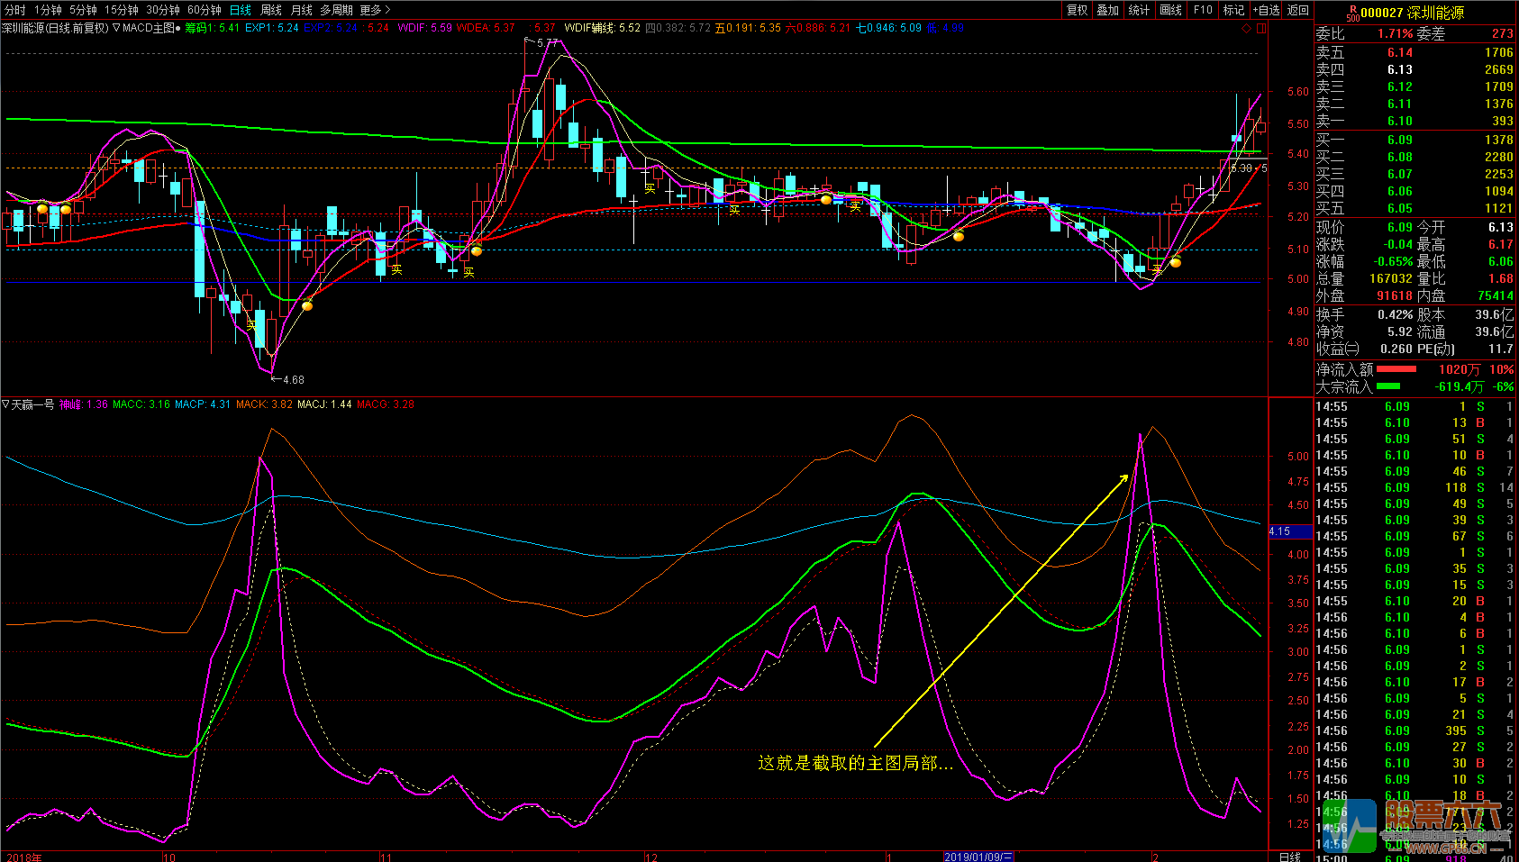Select the 卖四 6.13 order row

coord(1414,70)
